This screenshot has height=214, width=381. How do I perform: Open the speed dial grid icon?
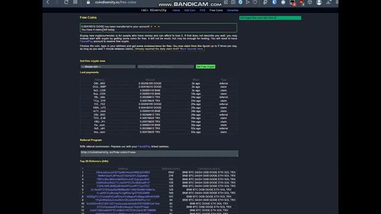pyautogui.click(x=76, y=2)
